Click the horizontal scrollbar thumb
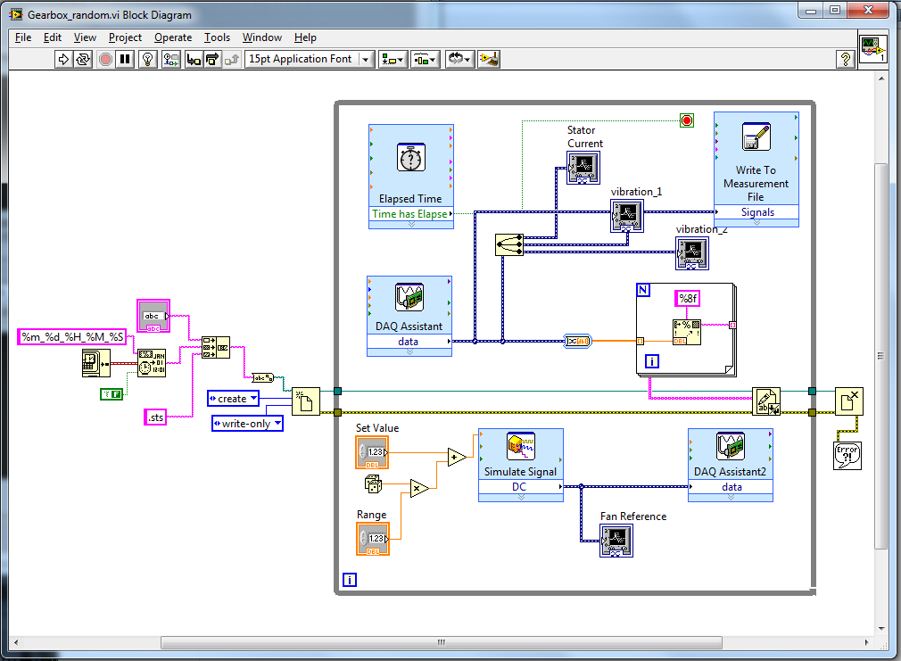 [x=442, y=642]
